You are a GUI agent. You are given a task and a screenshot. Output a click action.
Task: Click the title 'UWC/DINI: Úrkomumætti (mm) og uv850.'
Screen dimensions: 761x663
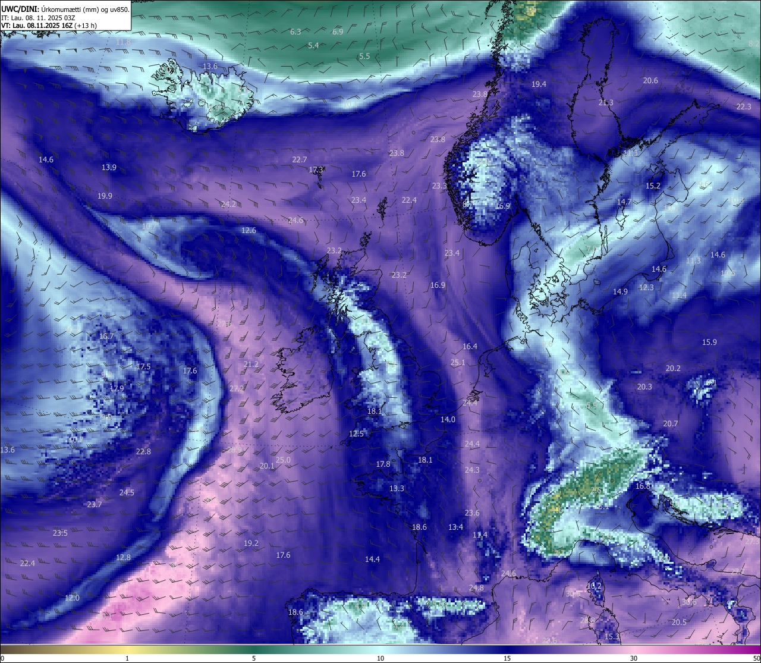(65, 9)
